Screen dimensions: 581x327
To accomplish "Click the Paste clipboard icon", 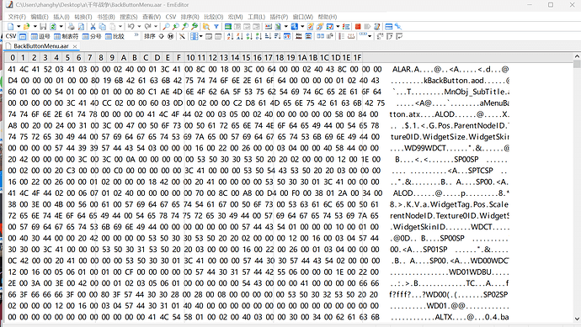I will pos(113,27).
